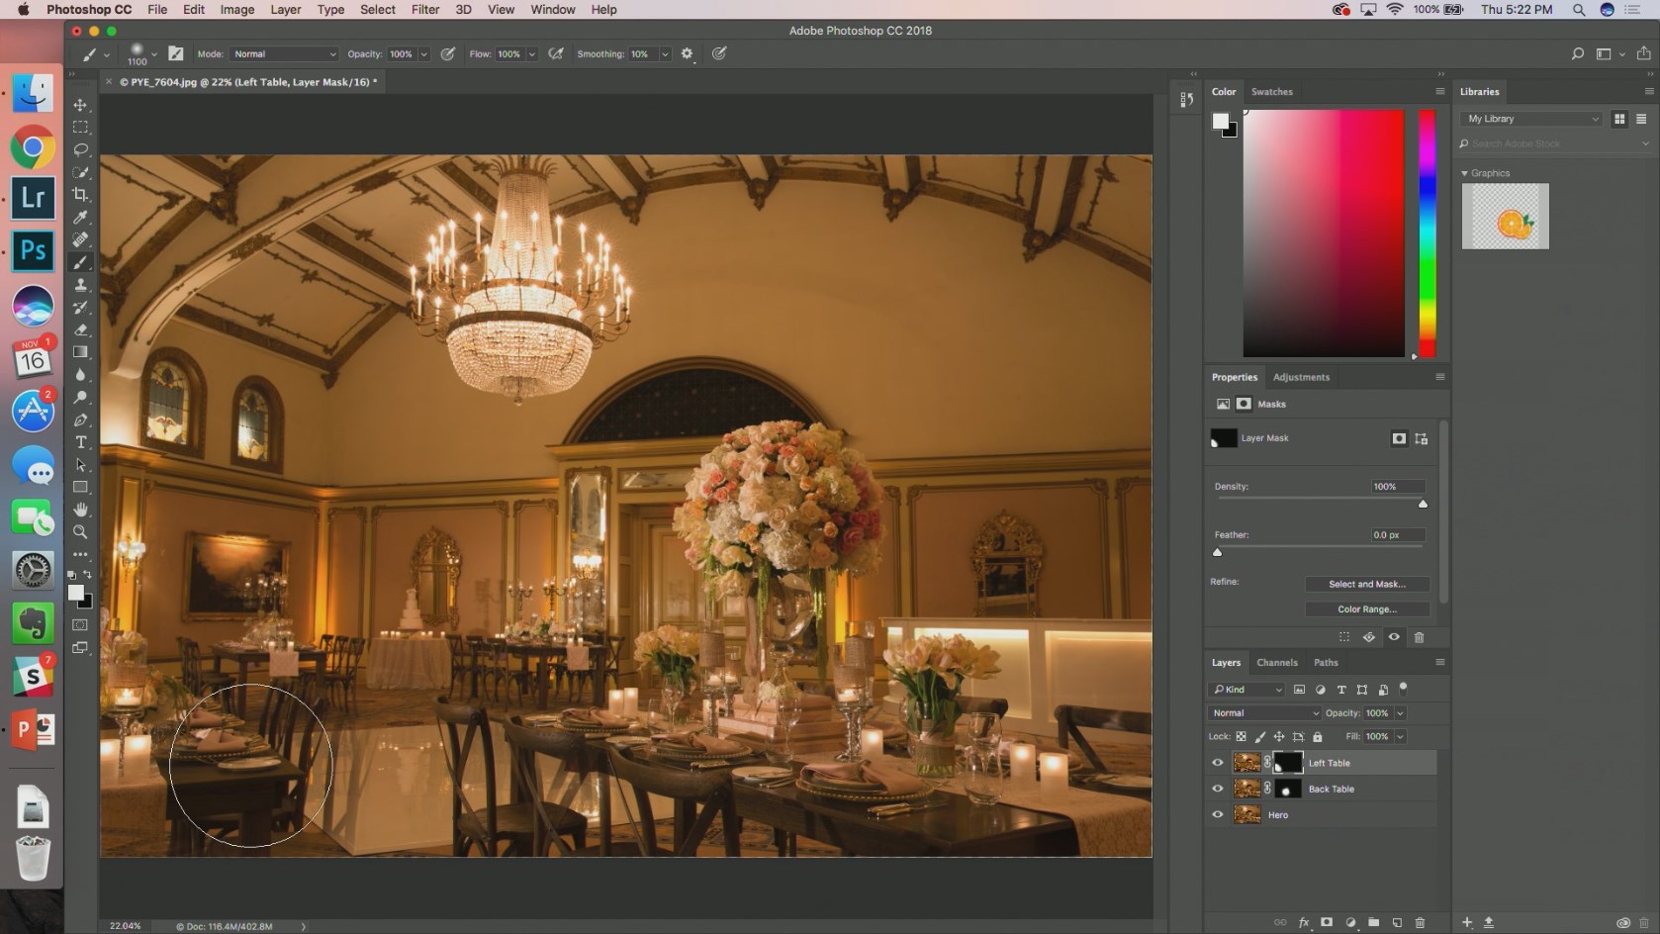Open the Smoothing value dropdown

(x=665, y=54)
